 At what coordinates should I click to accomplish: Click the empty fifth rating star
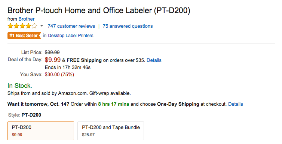point(34,26)
